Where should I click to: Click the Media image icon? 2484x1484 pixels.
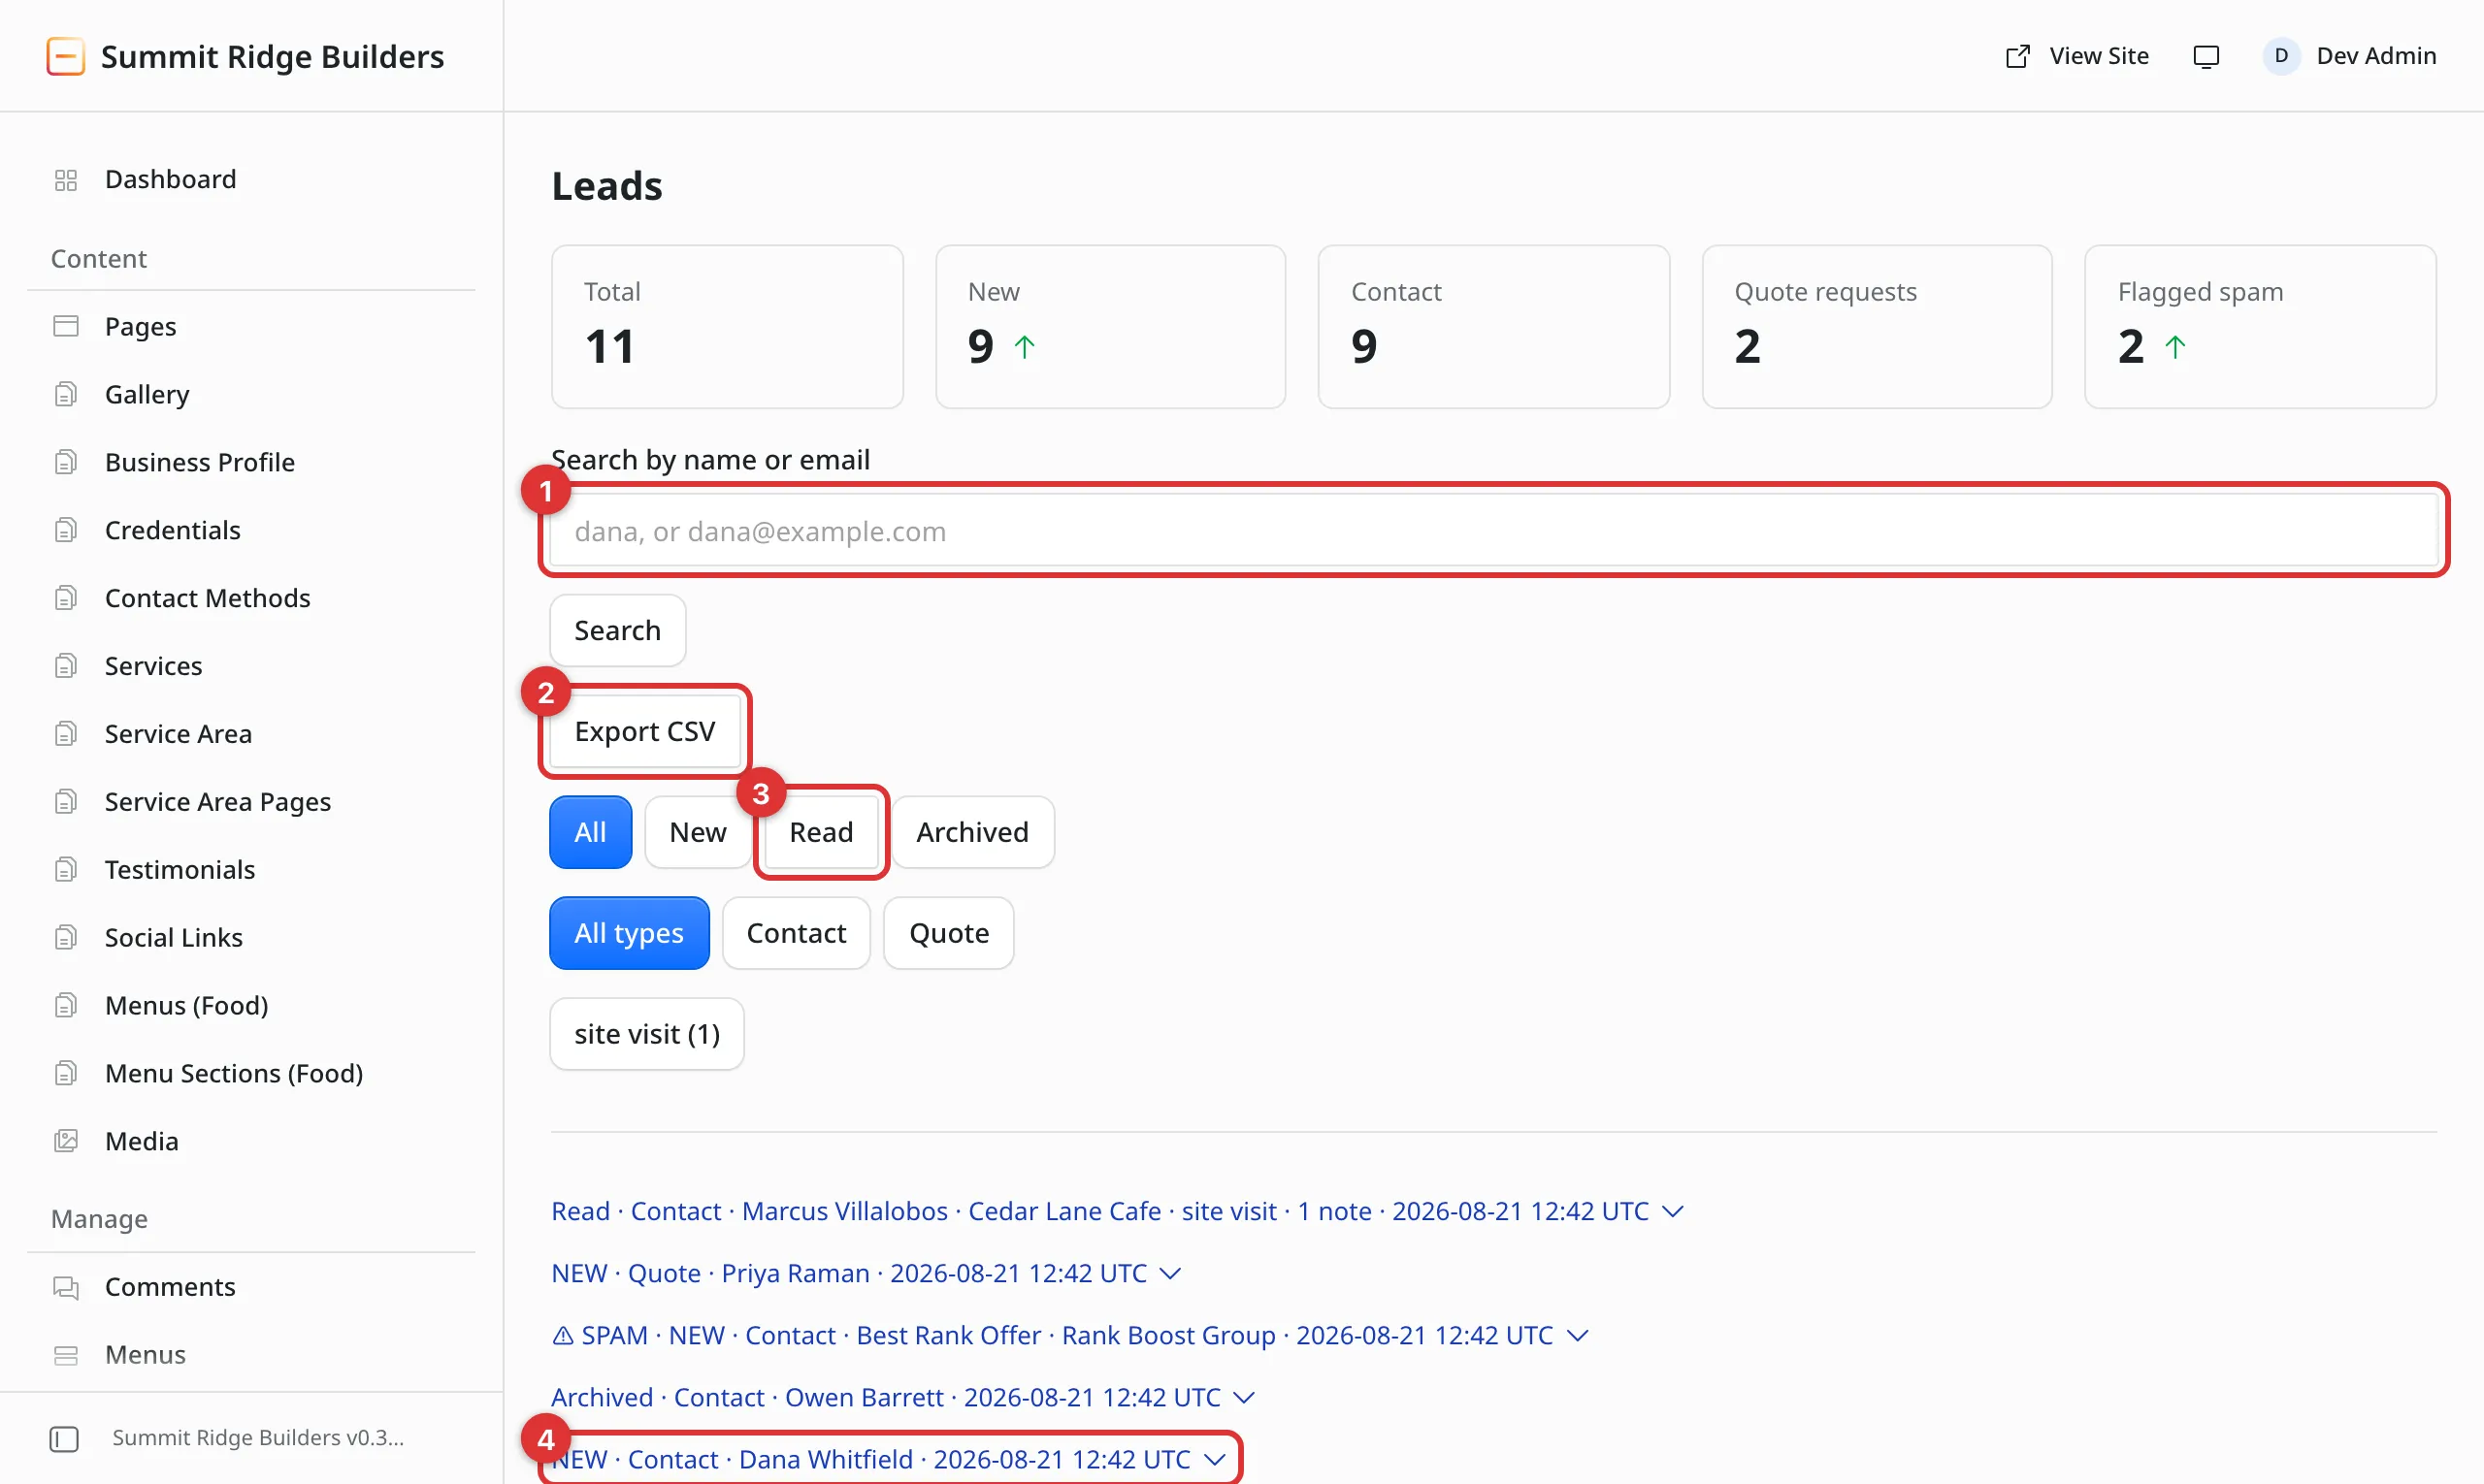(66, 1141)
